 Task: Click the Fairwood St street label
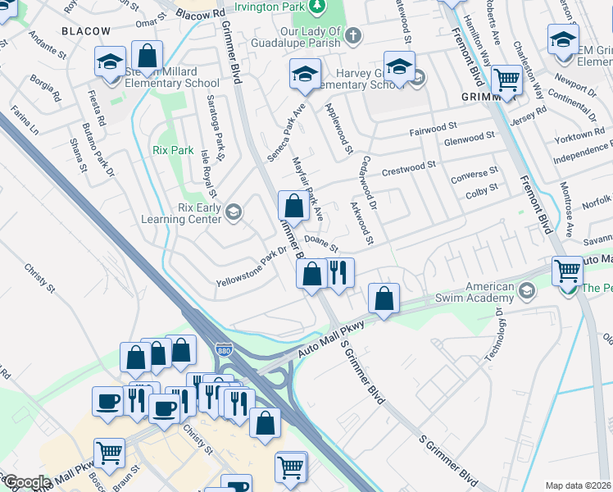click(434, 129)
